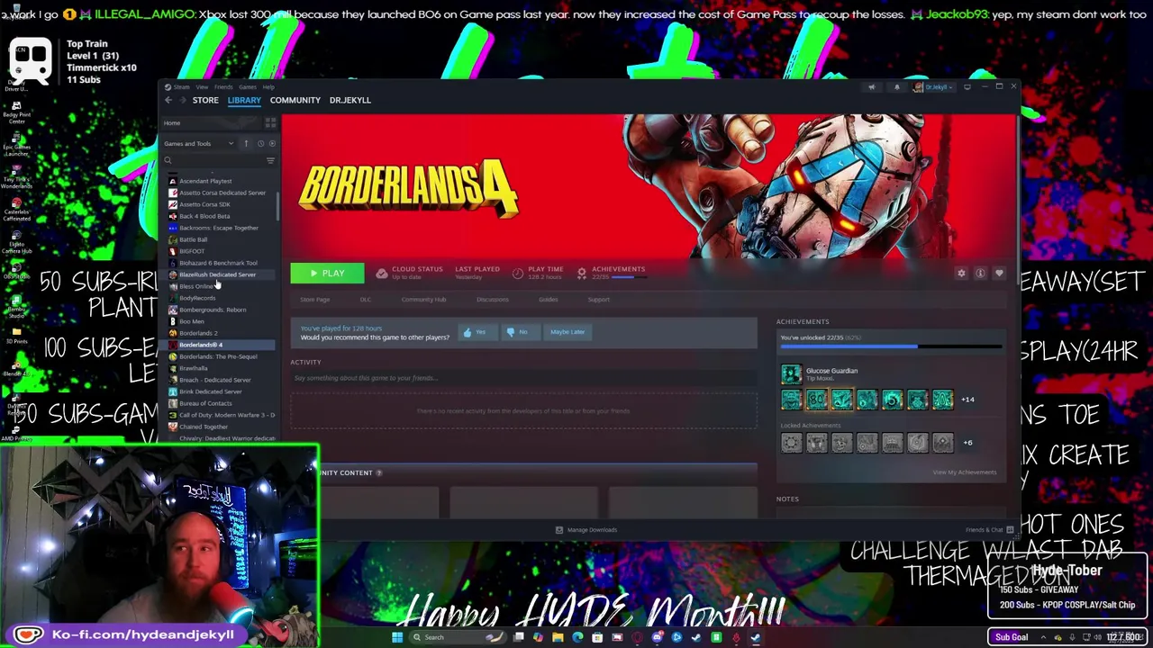Open the Friends menu

tap(223, 87)
